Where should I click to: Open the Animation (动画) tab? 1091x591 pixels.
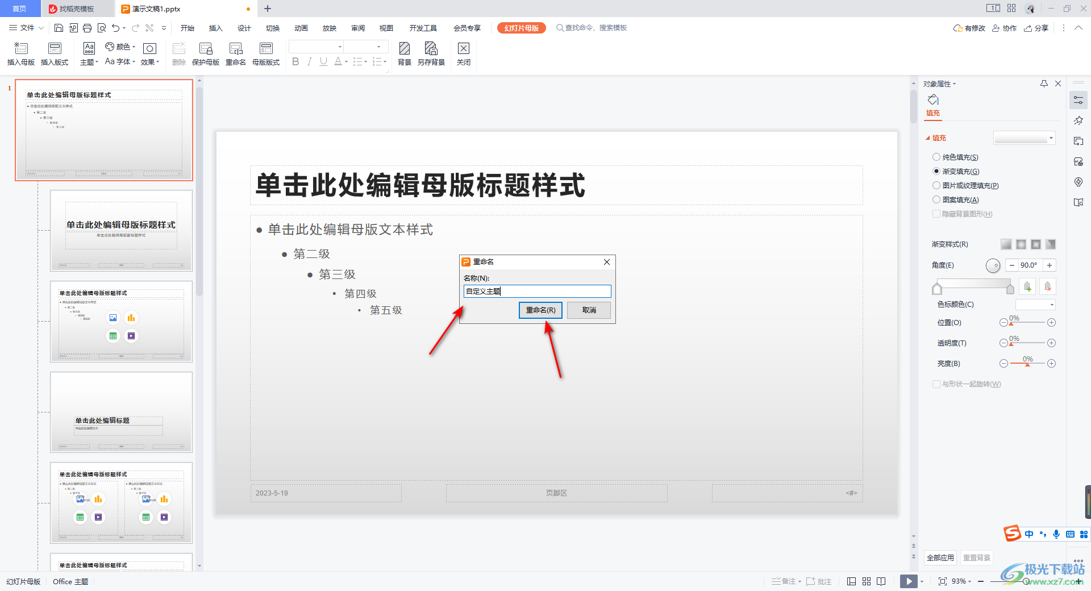click(301, 28)
